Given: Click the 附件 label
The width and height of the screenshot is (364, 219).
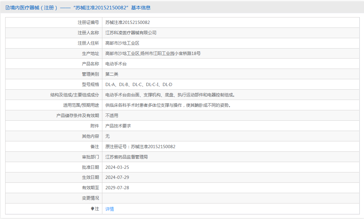Looking at the screenshot, I should click(95, 126).
